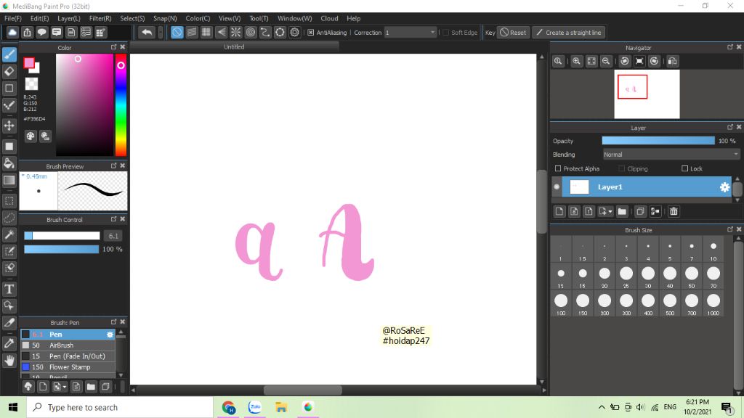Select the Eyedropper tool
This screenshot has height=418, width=744.
click(9, 343)
